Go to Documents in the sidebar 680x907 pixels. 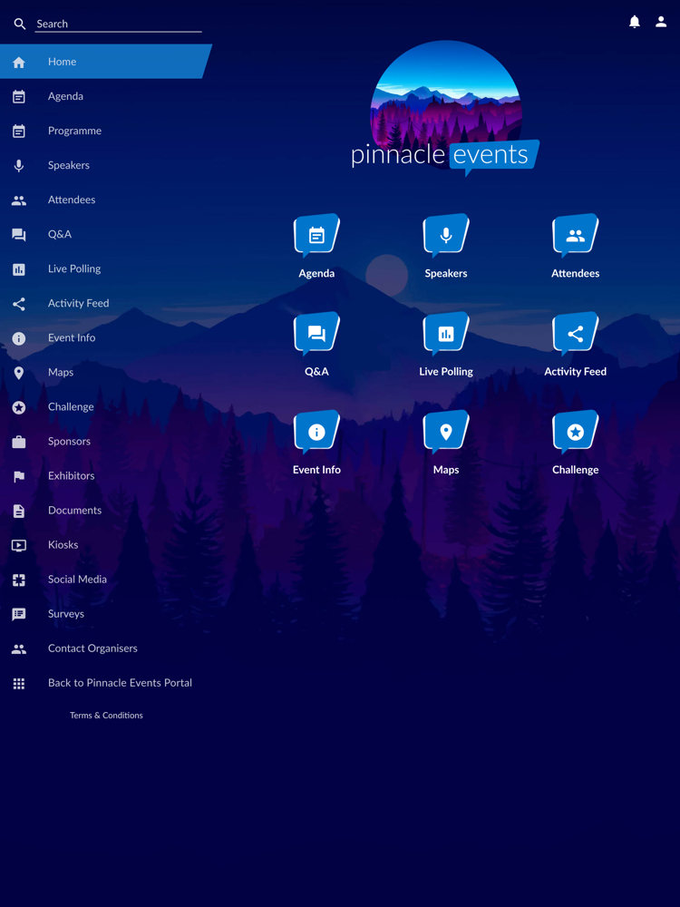click(x=104, y=510)
